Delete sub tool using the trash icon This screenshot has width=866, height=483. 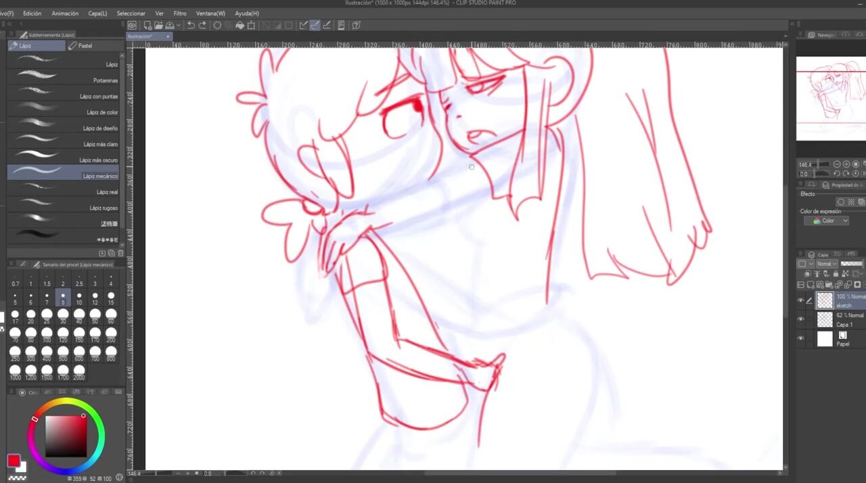point(121,253)
